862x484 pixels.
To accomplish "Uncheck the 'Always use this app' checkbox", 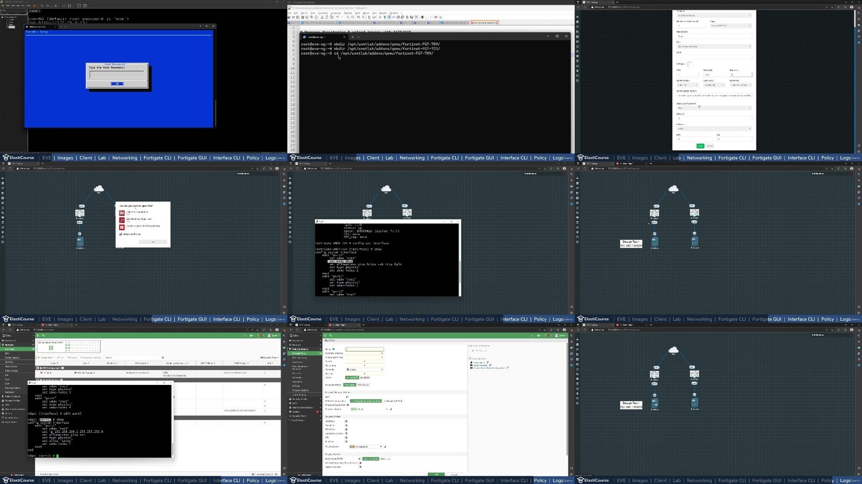I will tap(121, 234).
